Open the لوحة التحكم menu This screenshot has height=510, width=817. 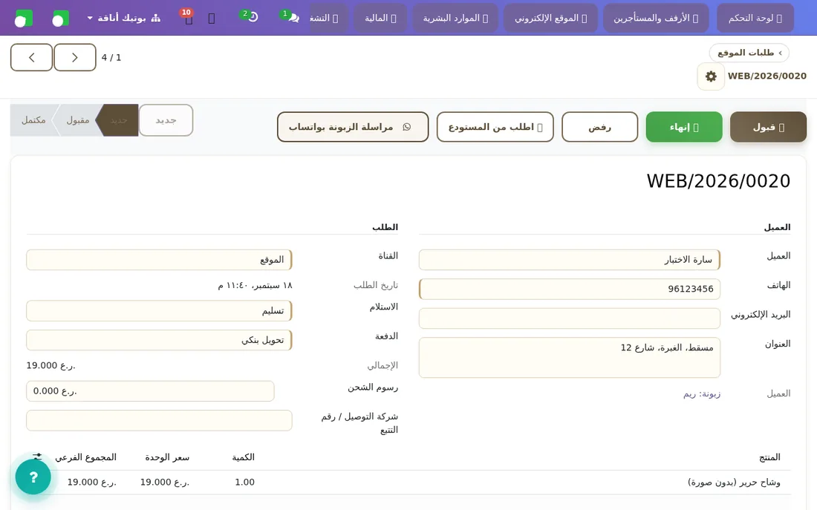(x=755, y=19)
